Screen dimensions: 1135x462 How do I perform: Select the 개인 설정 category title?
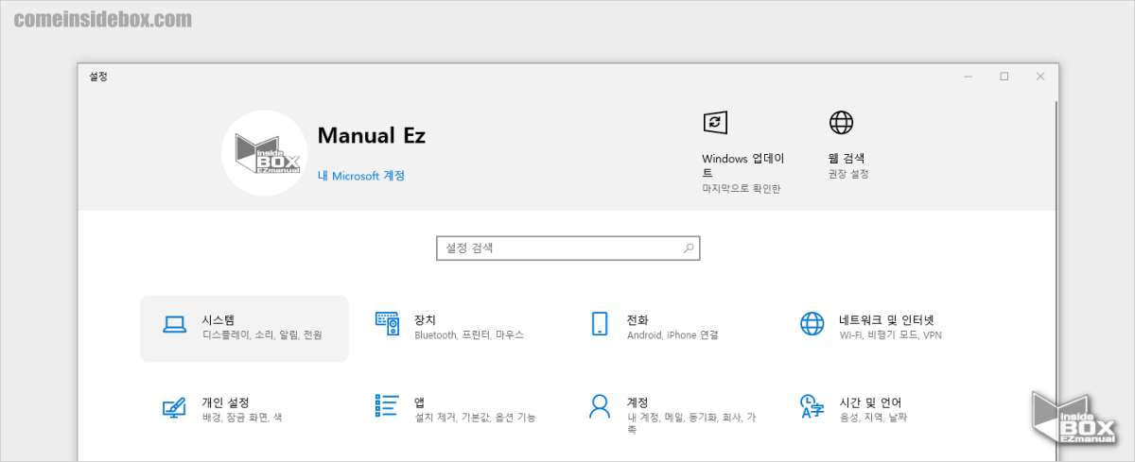pyautogui.click(x=225, y=402)
